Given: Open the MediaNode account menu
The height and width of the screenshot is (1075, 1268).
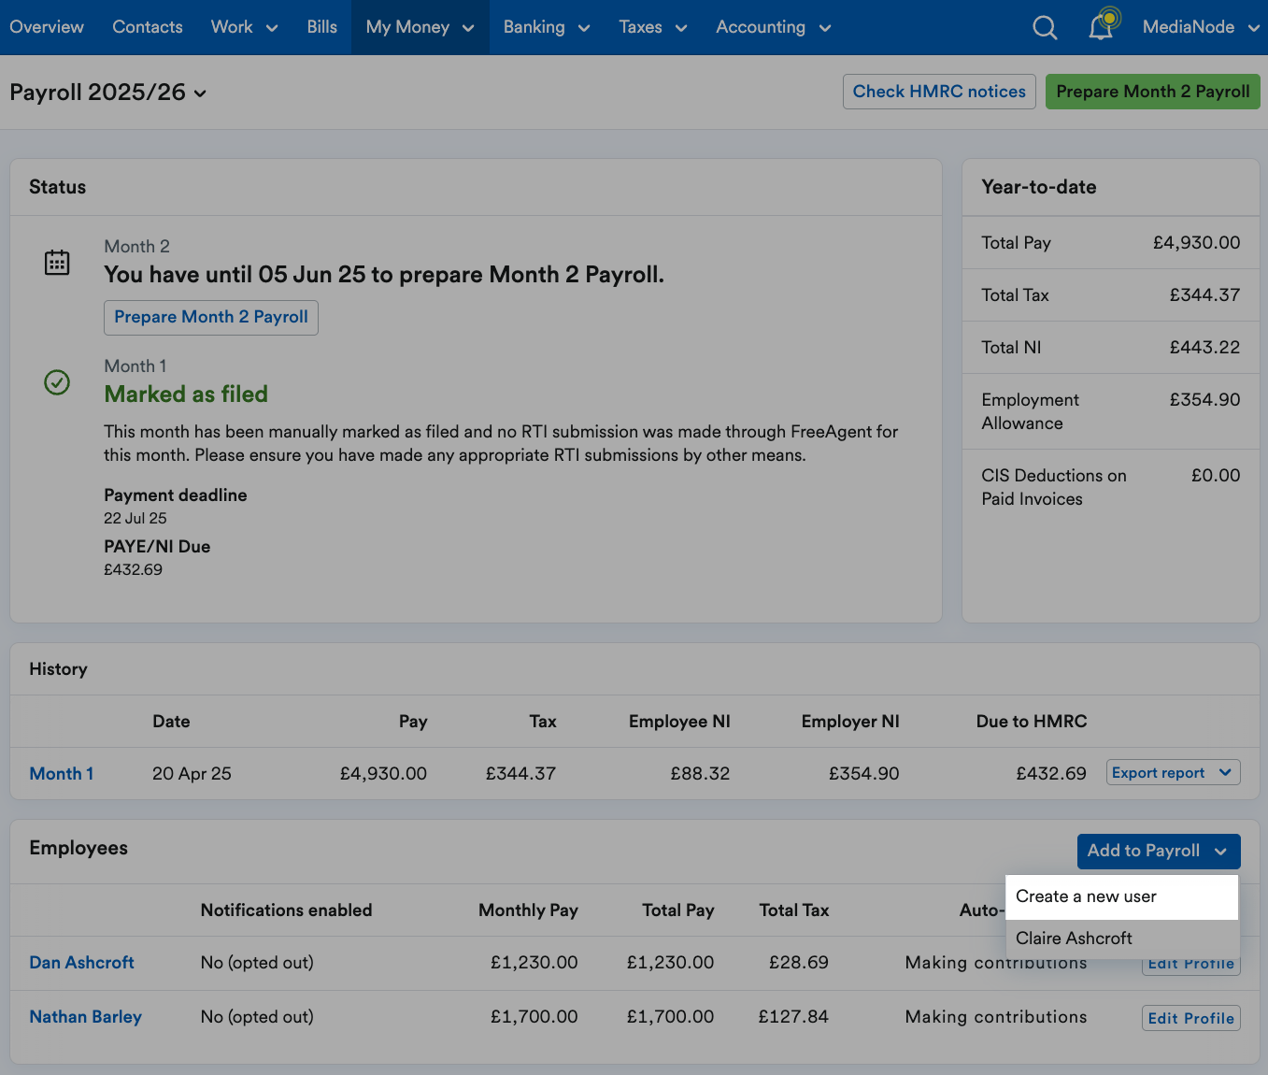Looking at the screenshot, I should [1200, 28].
